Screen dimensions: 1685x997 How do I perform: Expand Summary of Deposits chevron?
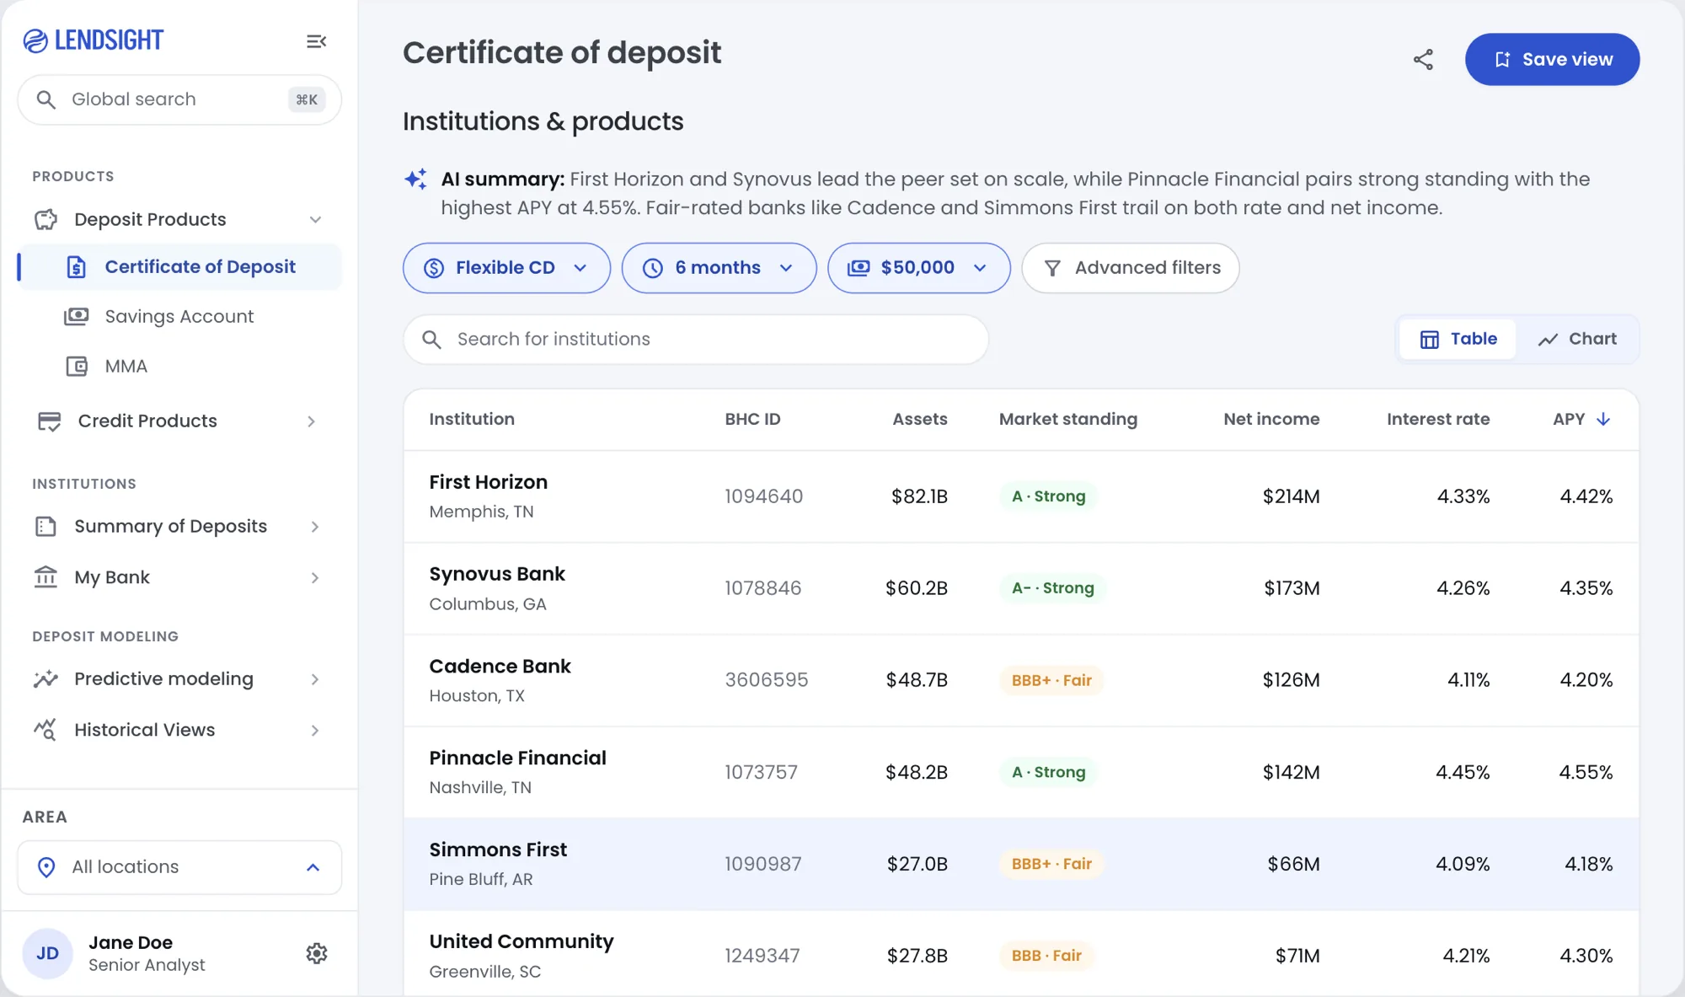coord(315,527)
